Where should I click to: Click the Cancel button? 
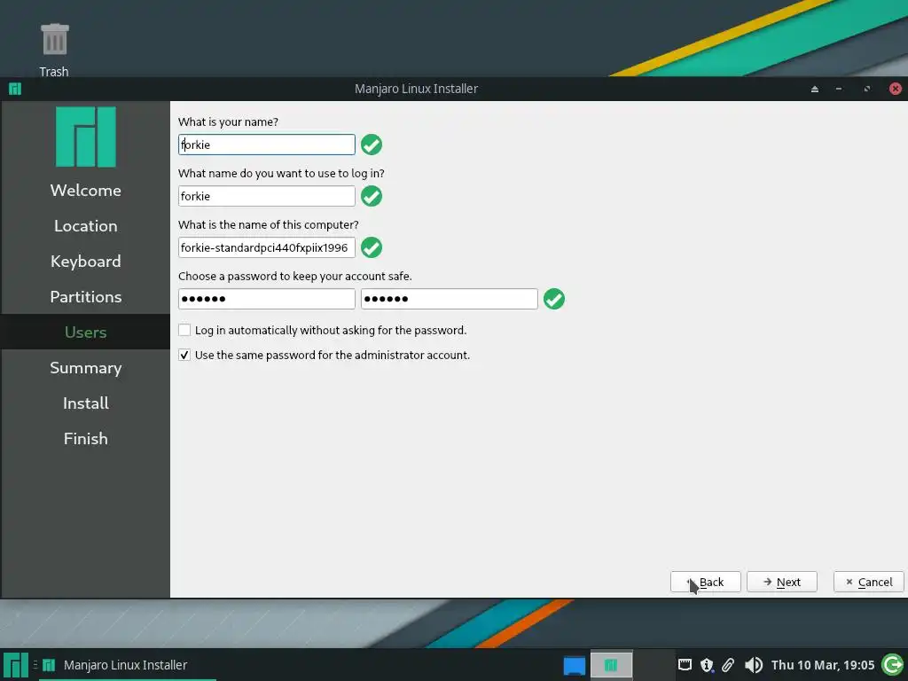[x=869, y=582]
